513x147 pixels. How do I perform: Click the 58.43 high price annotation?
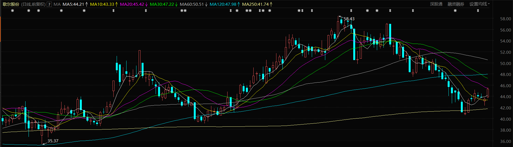click(x=349, y=19)
